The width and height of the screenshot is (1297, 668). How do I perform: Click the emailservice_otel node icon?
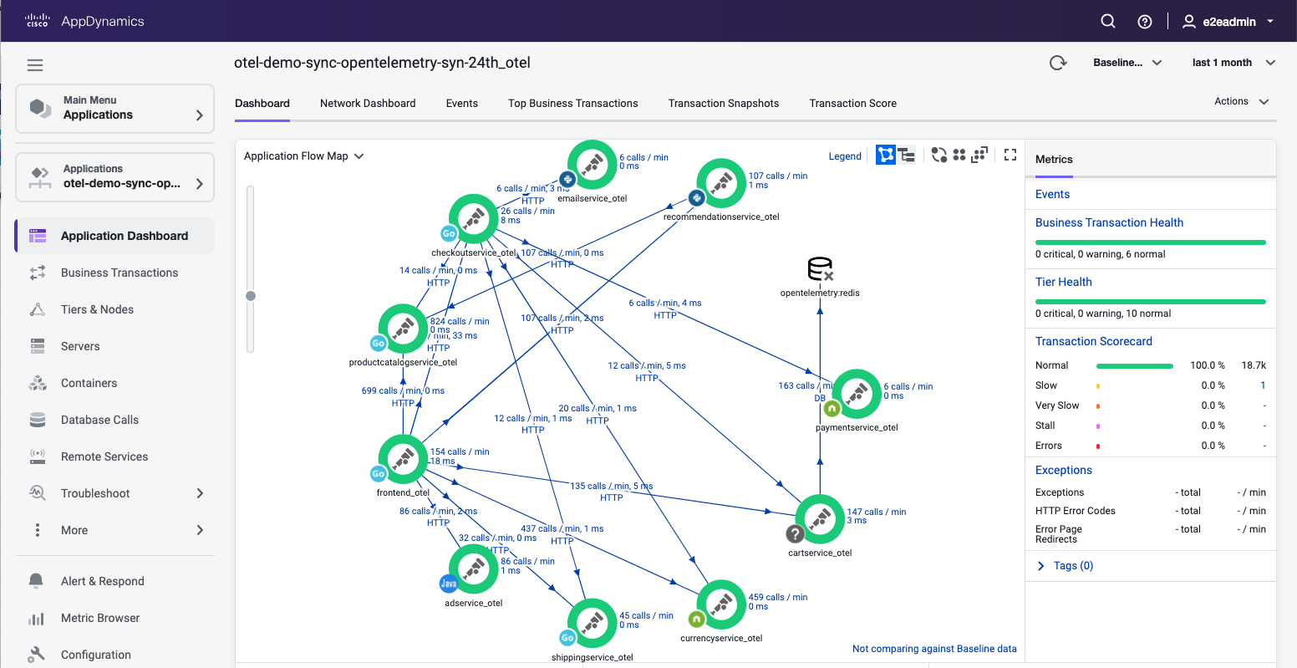tap(593, 165)
